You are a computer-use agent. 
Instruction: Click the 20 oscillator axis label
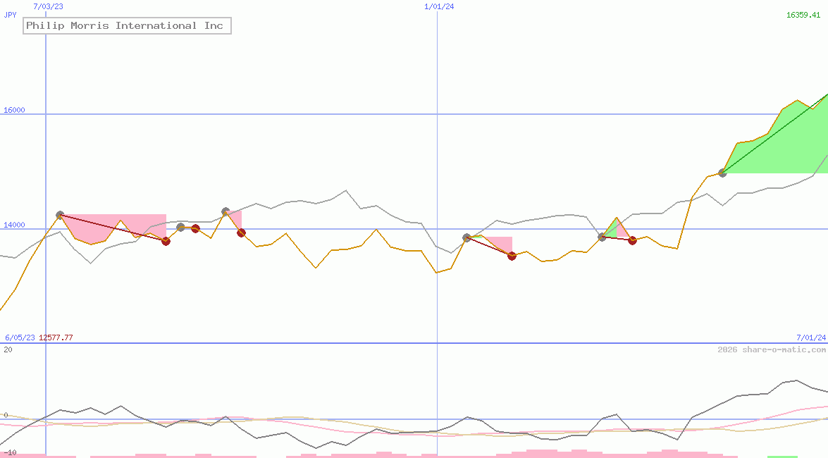8,349
